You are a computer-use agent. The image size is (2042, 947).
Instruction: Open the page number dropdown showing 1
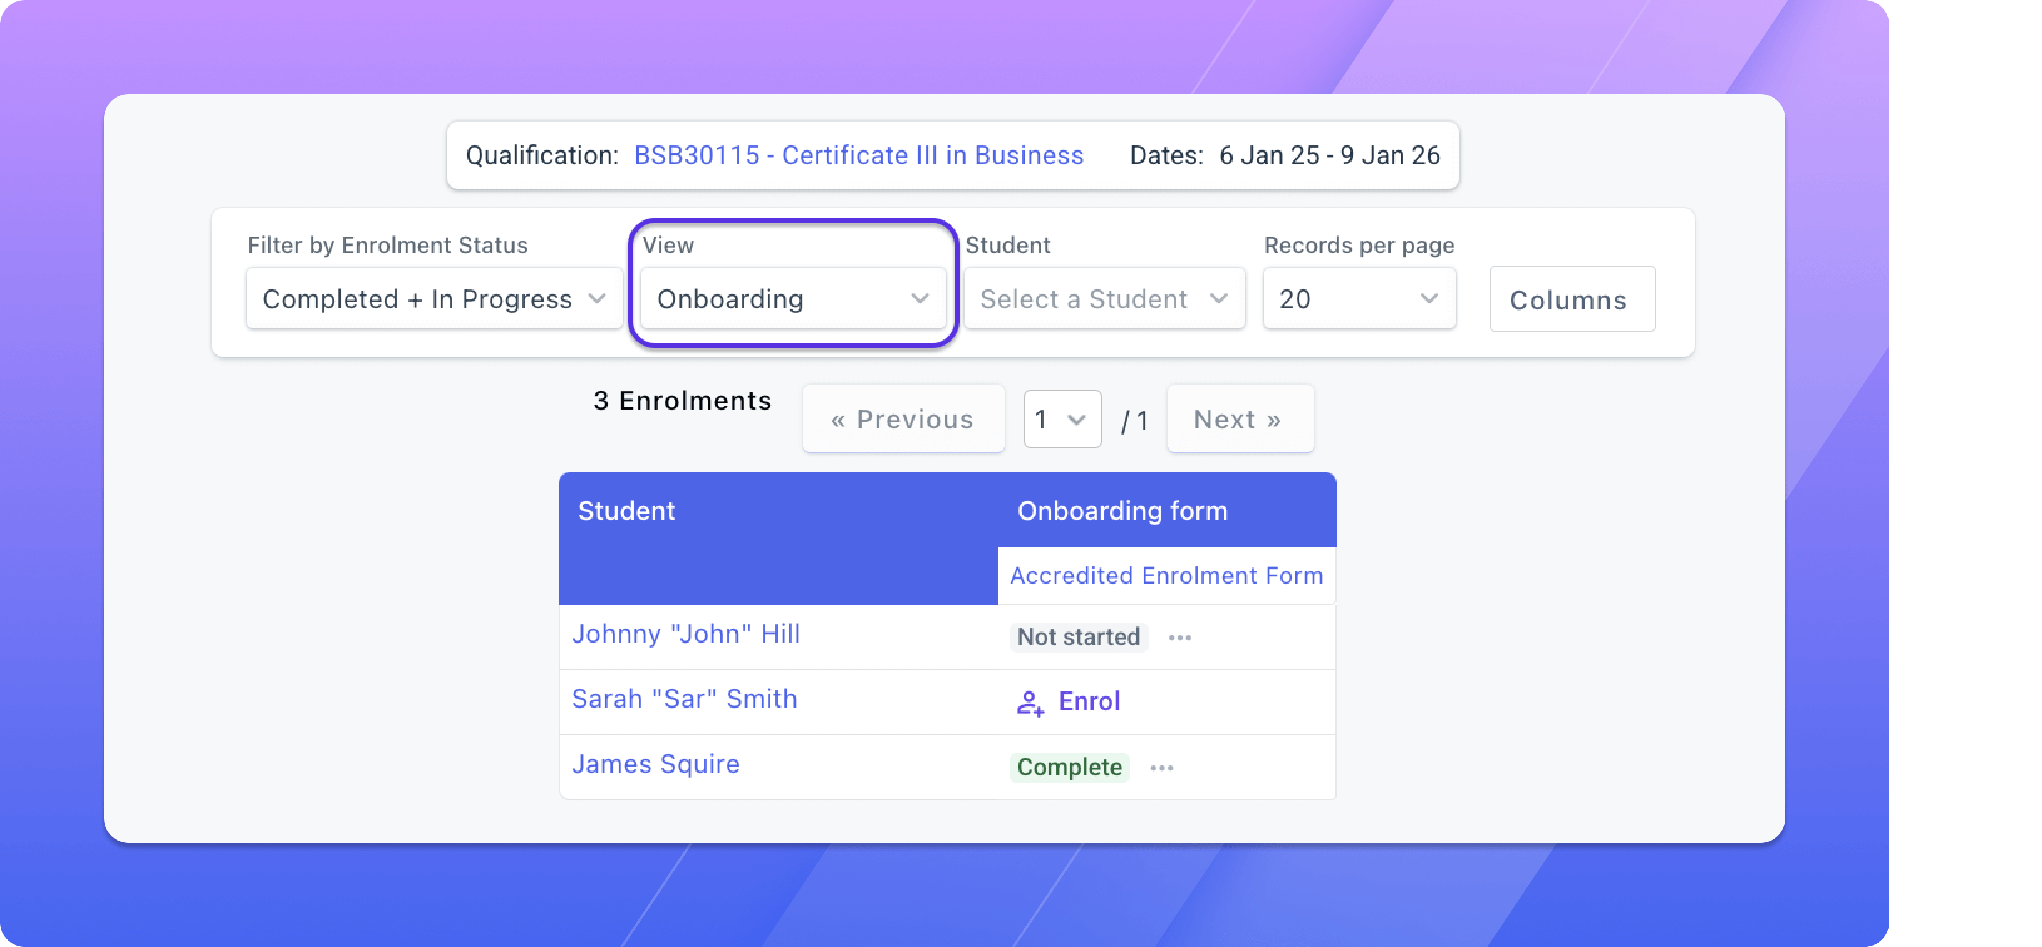tap(1062, 419)
